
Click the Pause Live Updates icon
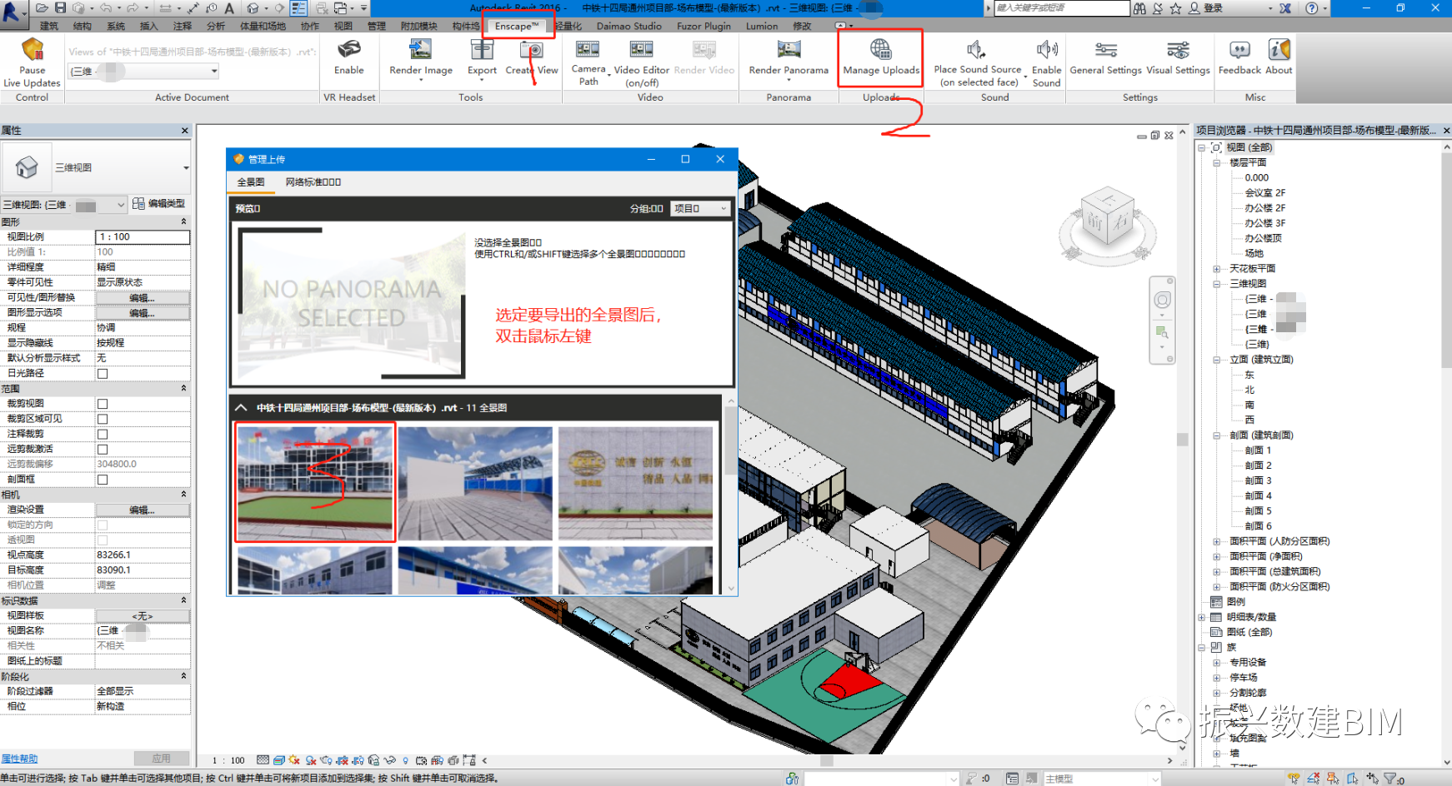pos(33,50)
